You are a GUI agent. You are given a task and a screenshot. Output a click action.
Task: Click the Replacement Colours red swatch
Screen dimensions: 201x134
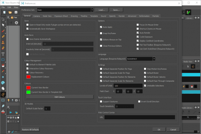pos(28,77)
